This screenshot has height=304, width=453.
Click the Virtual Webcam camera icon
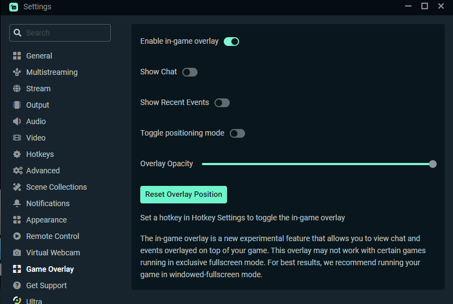[x=17, y=253]
